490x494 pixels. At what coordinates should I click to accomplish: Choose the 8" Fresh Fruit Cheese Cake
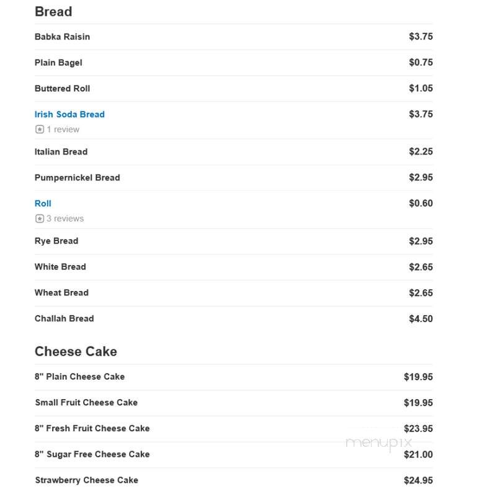pos(92,428)
